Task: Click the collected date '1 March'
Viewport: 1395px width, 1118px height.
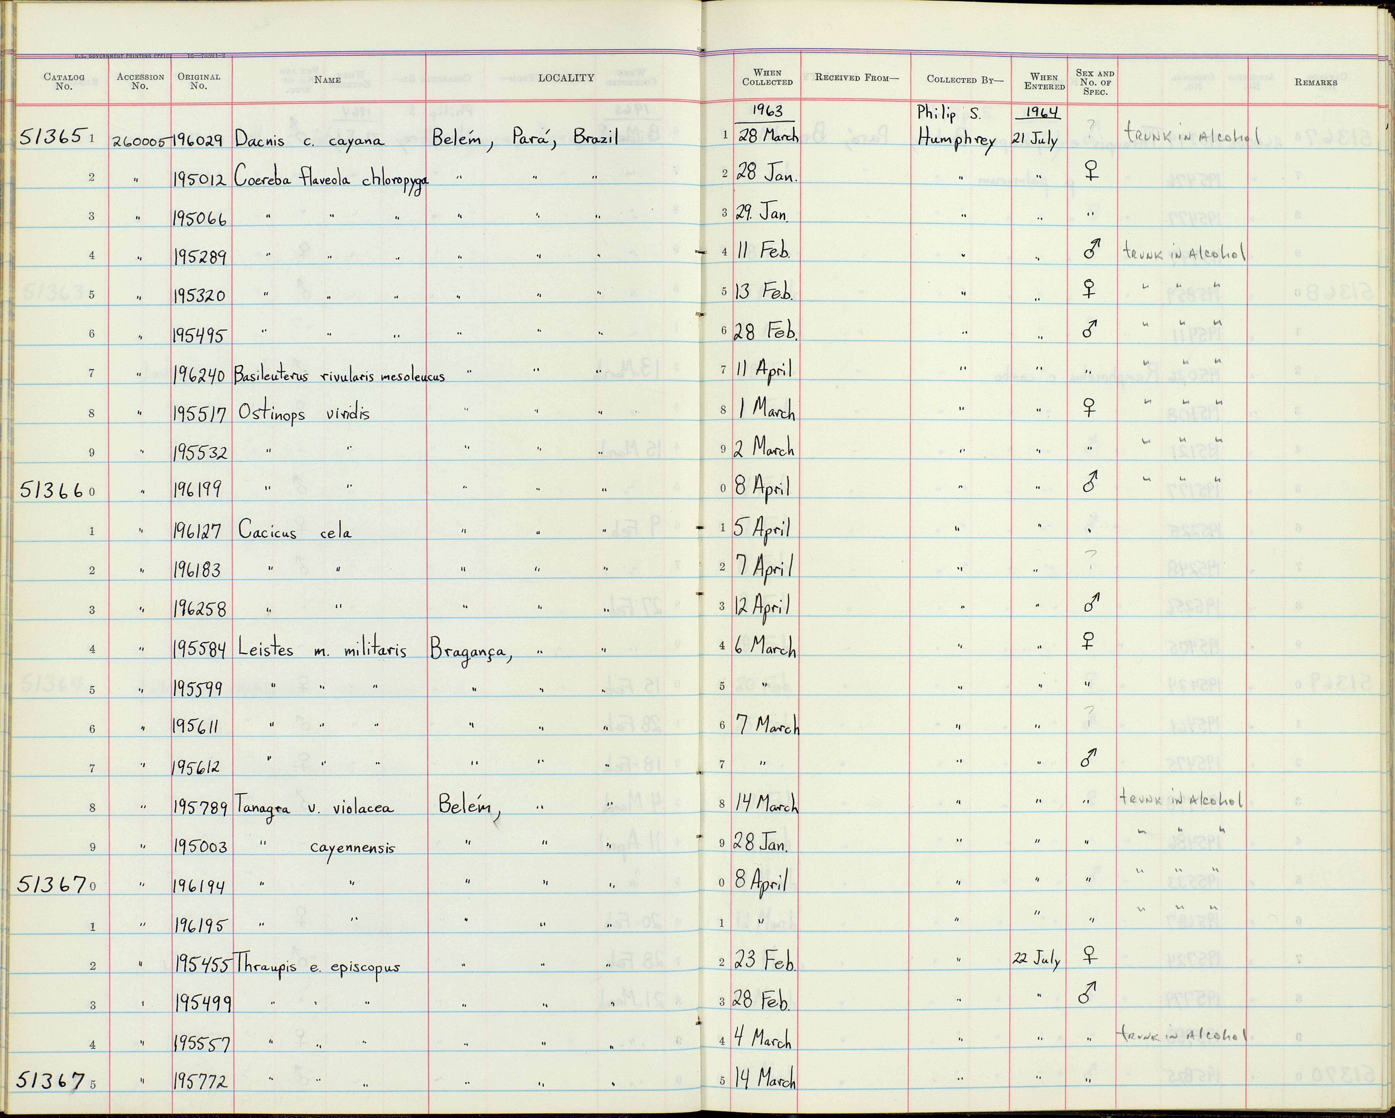Action: (767, 410)
